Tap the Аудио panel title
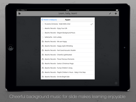This screenshot has height=102, width=136. pos(68,20)
